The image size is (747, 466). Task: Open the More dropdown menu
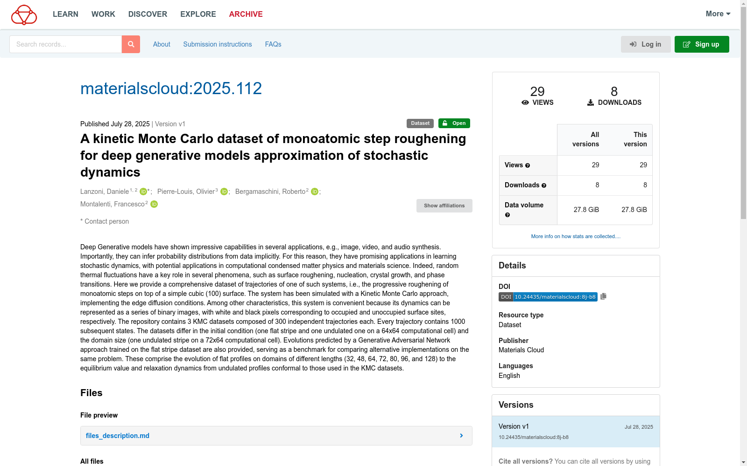(718, 14)
